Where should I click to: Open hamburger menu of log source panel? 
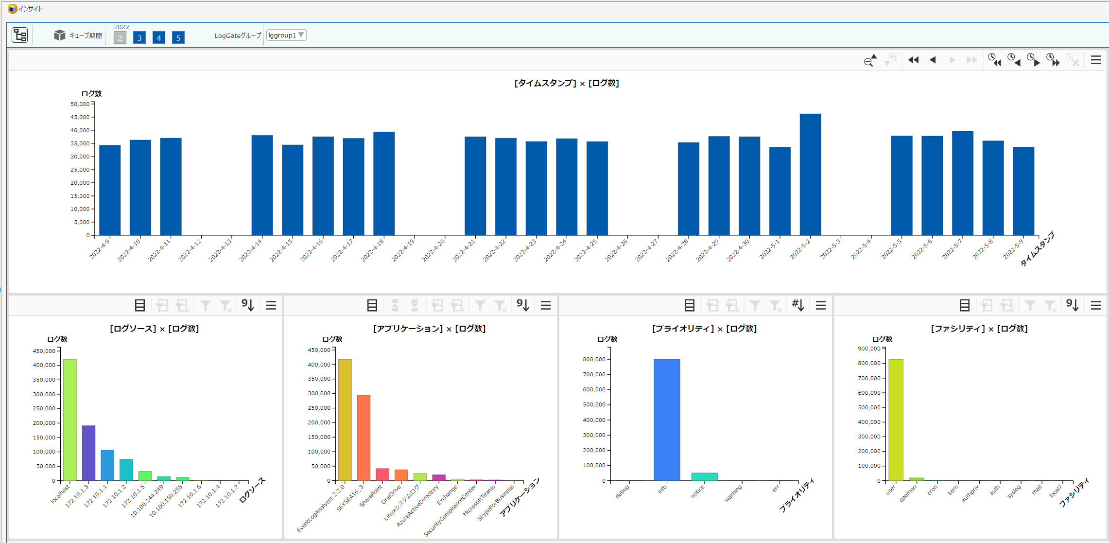[271, 305]
